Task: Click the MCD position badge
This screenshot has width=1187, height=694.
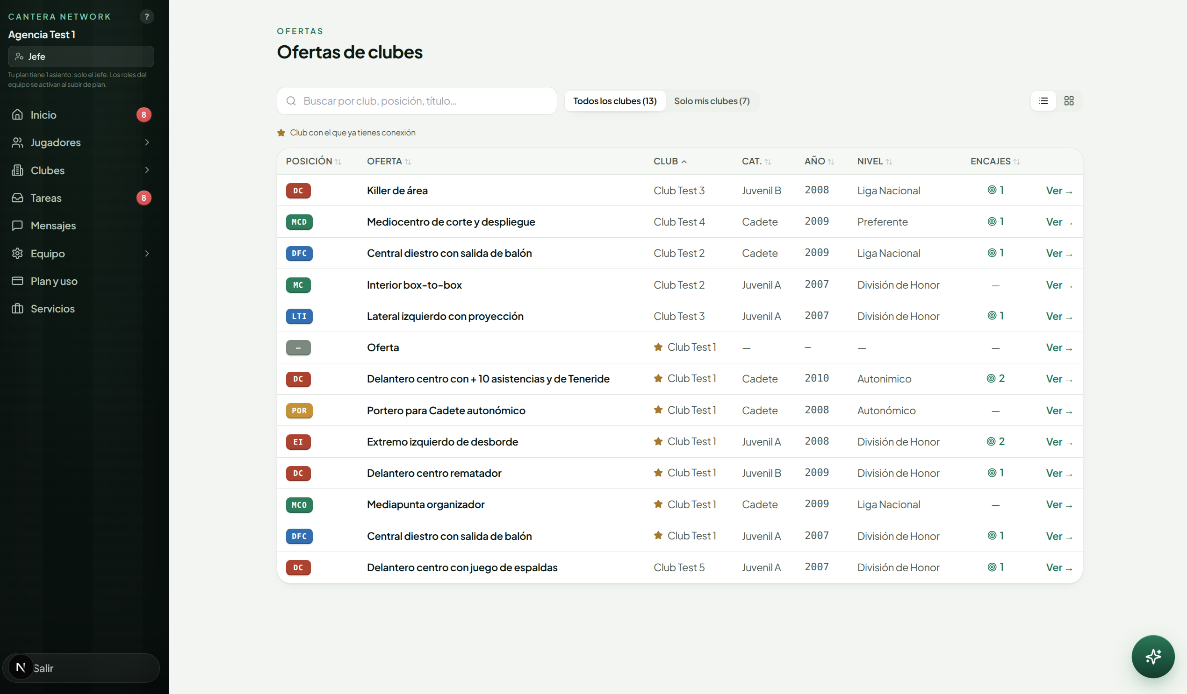Action: (299, 222)
